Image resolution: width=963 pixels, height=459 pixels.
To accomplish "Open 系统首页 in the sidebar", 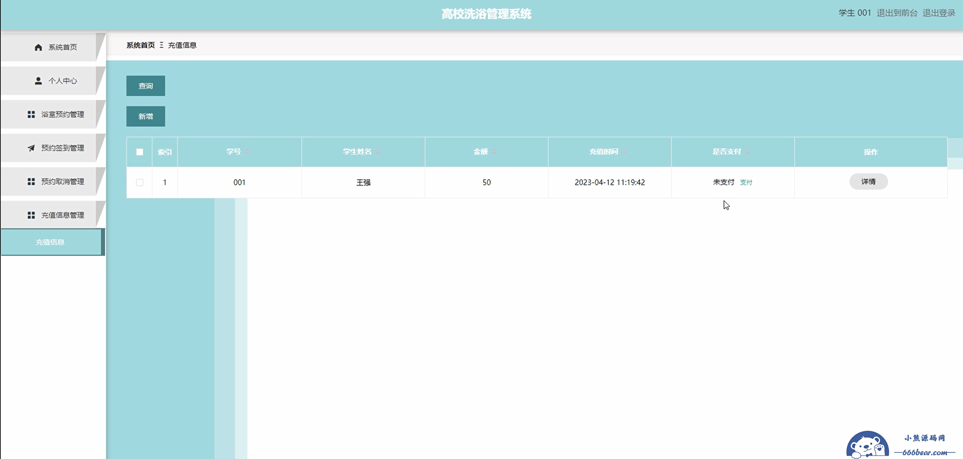I will click(x=53, y=47).
